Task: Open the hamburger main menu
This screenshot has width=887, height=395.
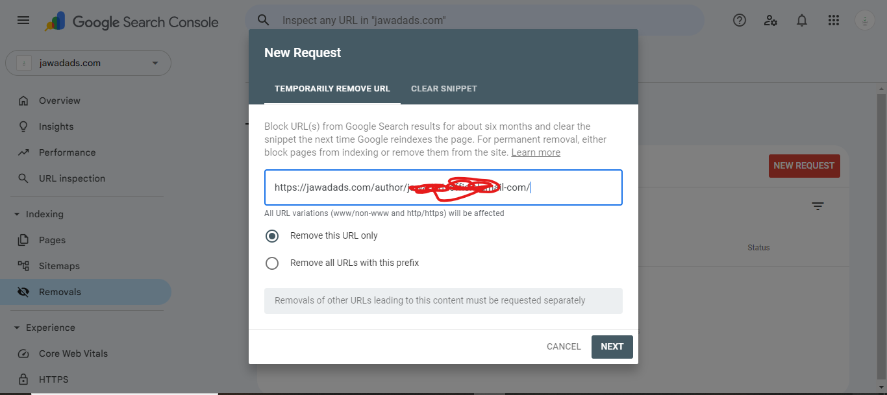Action: pyautogui.click(x=23, y=20)
